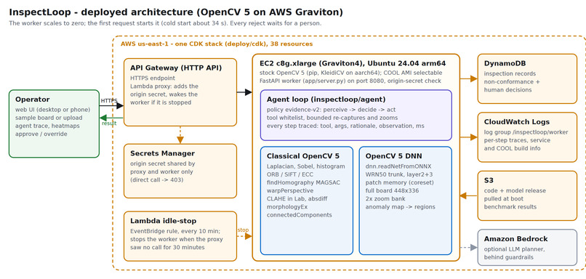Select the Amazon Bedrock heading
This screenshot has width=586, height=279.
pos(515,239)
